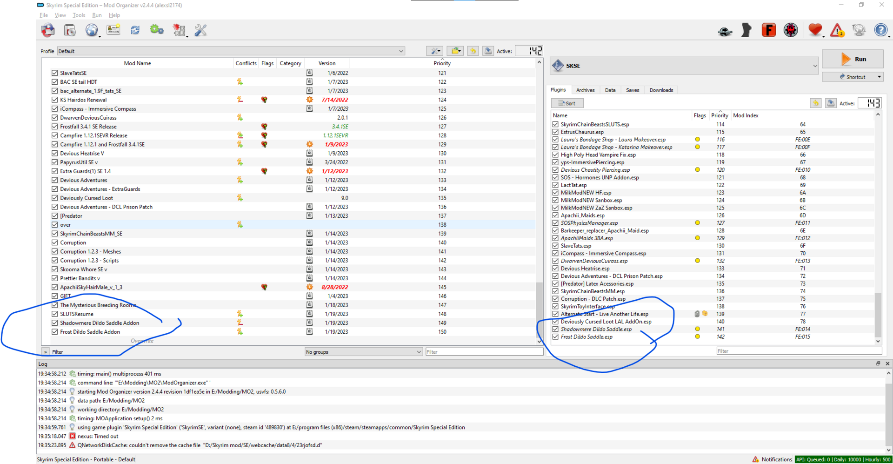Switch to the Saves tab

pyautogui.click(x=633, y=90)
